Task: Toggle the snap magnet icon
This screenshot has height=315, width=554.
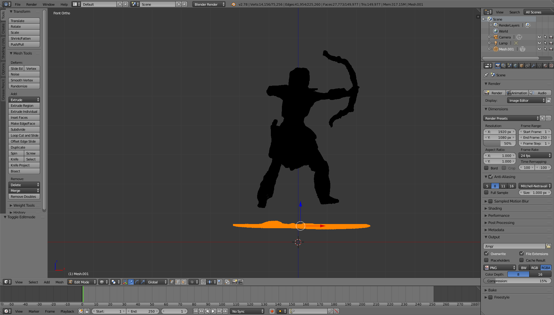Action: [x=203, y=282]
